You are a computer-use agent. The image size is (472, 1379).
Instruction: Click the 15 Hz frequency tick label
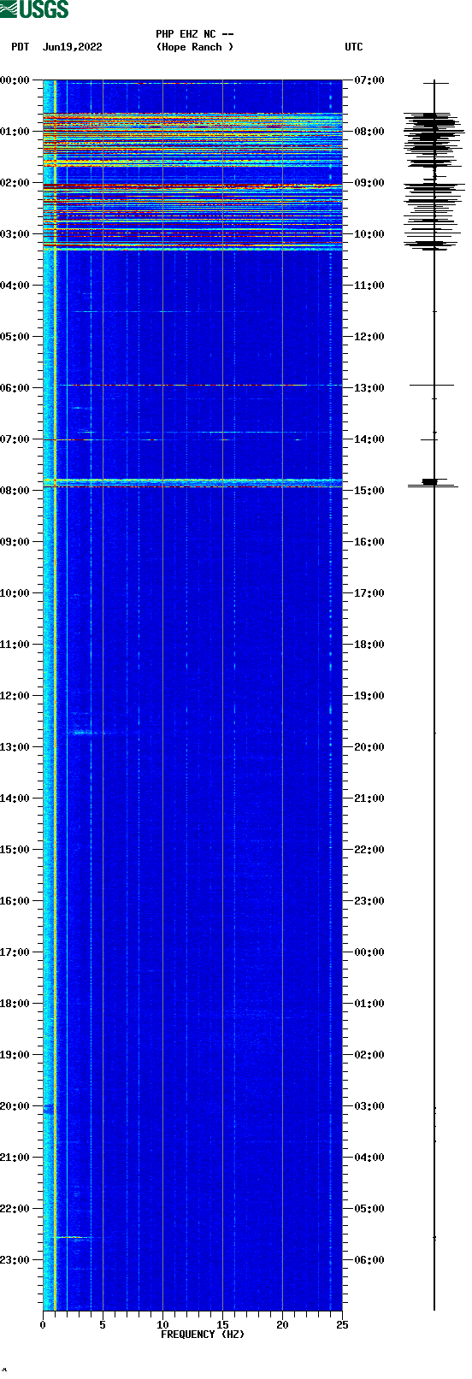pos(222,1325)
